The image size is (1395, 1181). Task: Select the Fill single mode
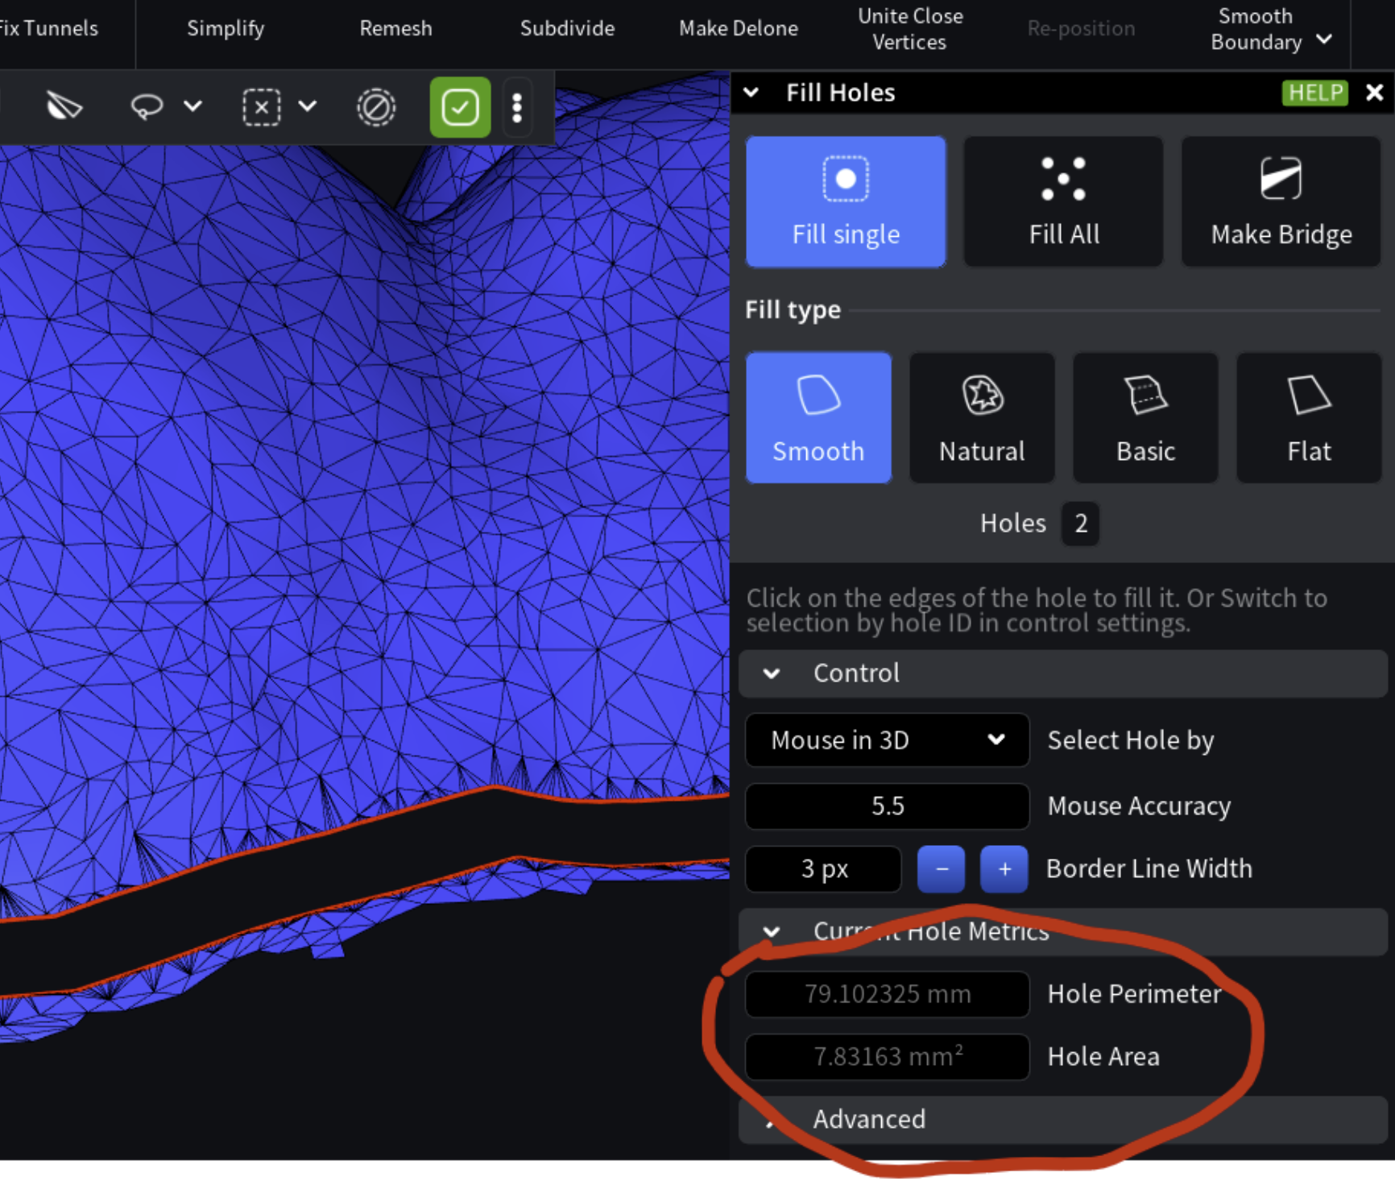845,201
